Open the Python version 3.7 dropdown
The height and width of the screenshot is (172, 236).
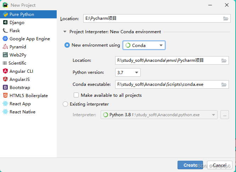[128, 72]
